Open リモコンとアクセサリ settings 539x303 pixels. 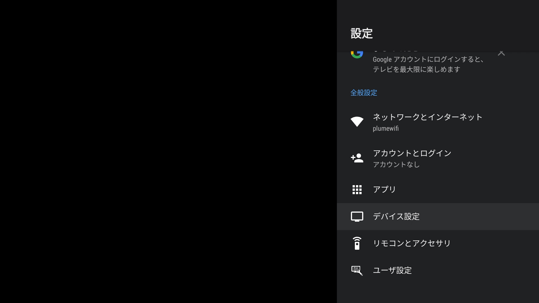[412, 244]
